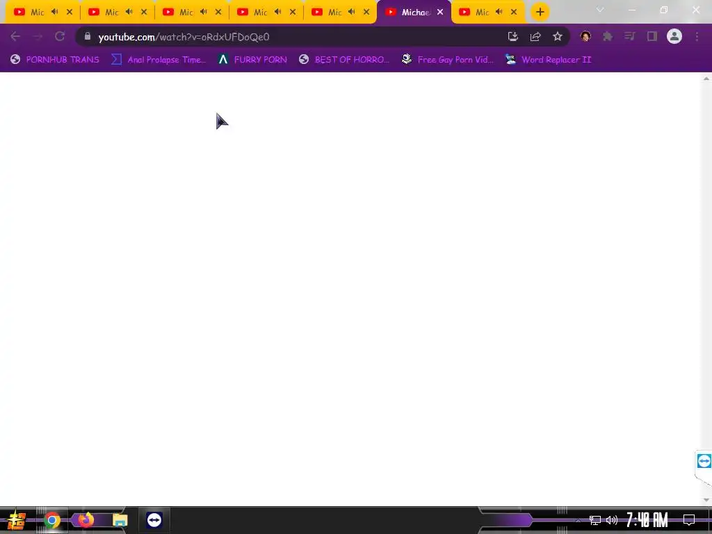Click the page scrollbar down arrow
Screen dimensions: 712x534
(x=706, y=500)
